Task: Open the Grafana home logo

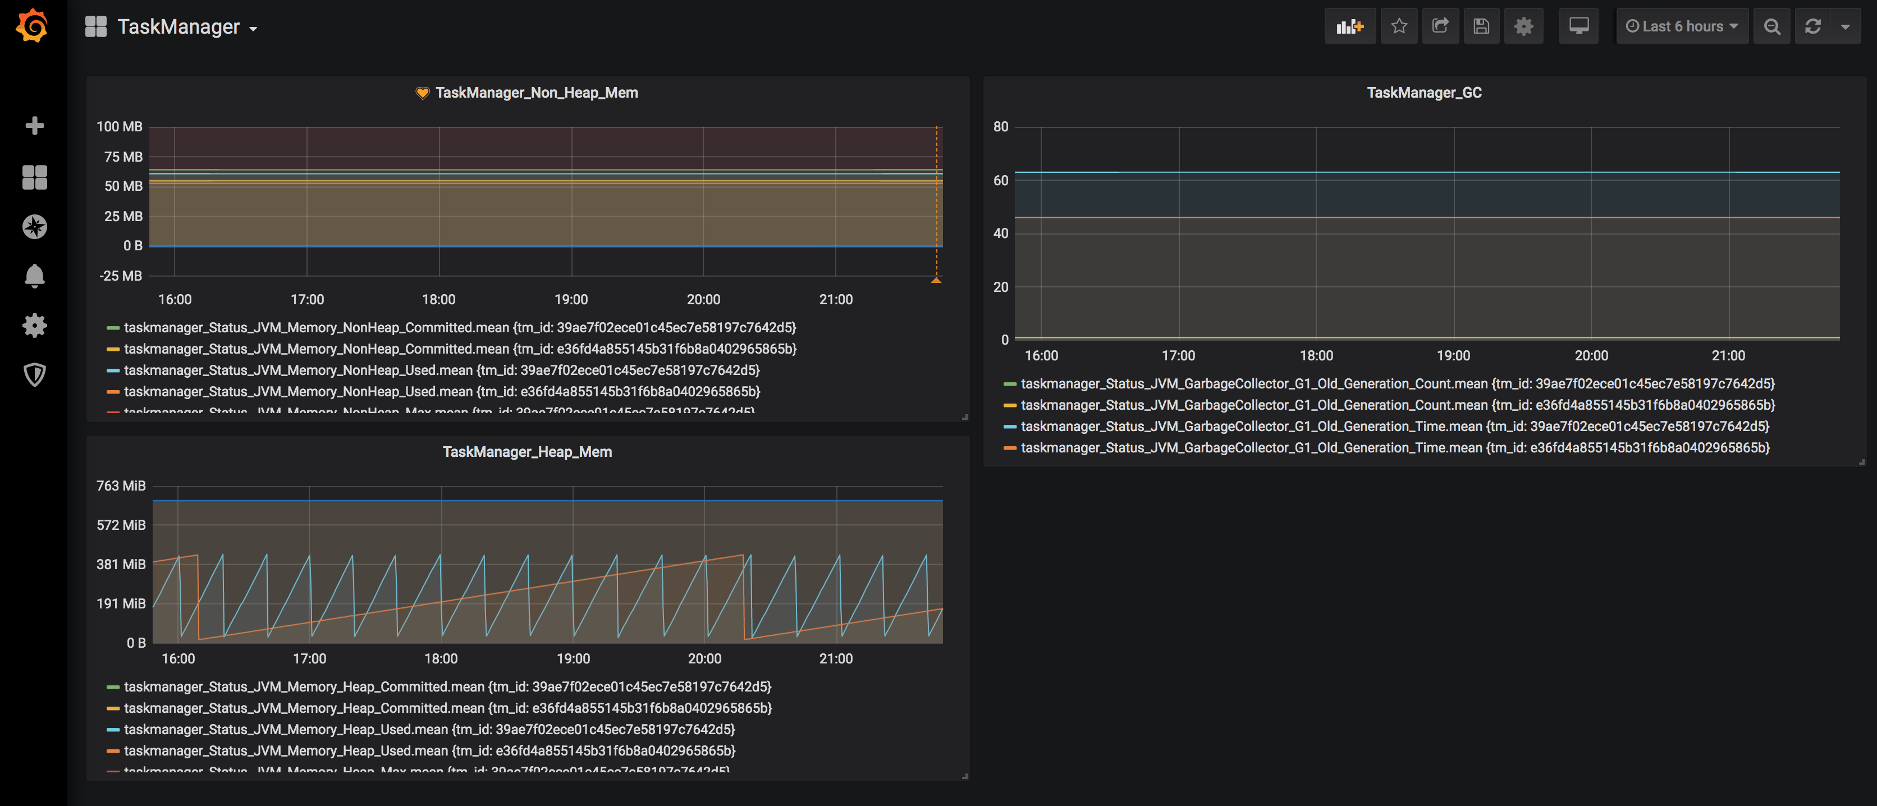Action: [33, 26]
